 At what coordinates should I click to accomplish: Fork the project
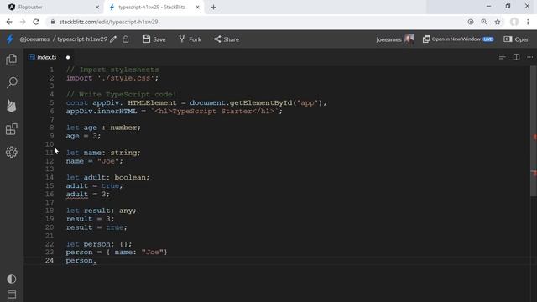[x=190, y=39]
